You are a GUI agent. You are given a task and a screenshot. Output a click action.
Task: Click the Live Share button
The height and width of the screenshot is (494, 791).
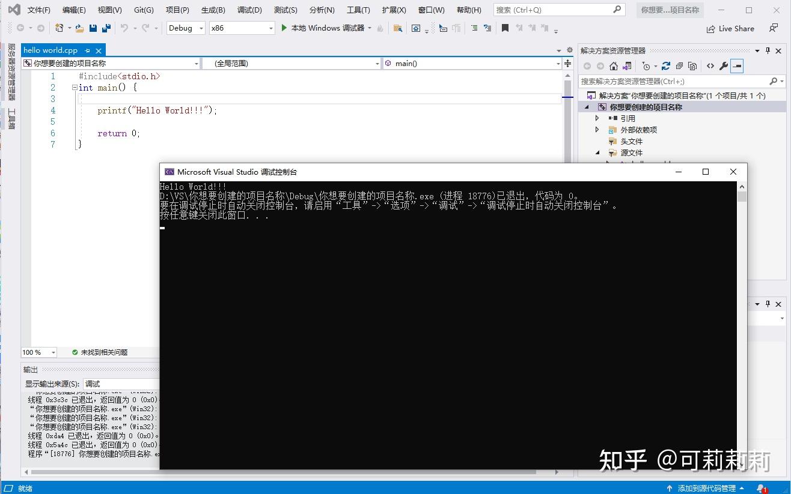tap(729, 28)
